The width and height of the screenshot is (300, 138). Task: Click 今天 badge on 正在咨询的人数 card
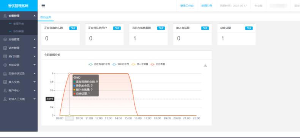coord(73,28)
